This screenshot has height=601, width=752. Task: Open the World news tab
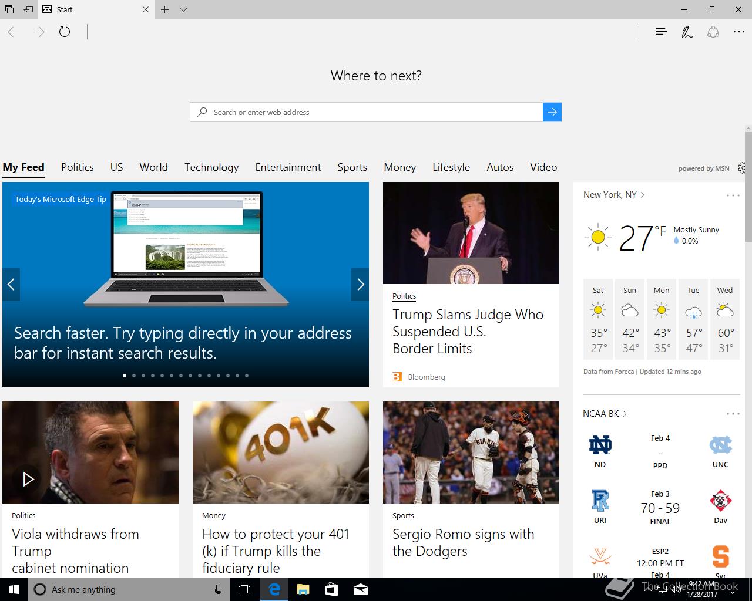154,167
